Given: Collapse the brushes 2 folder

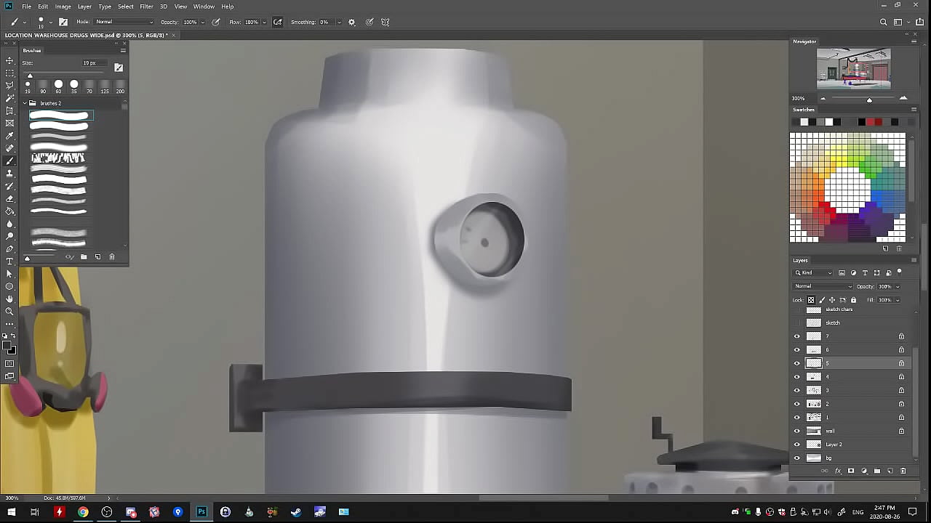Looking at the screenshot, I should 24,103.
